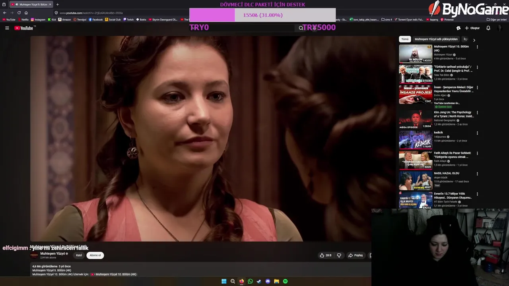Open the YouTube account avatar menu
Image resolution: width=509 pixels, height=286 pixels.
[500, 28]
